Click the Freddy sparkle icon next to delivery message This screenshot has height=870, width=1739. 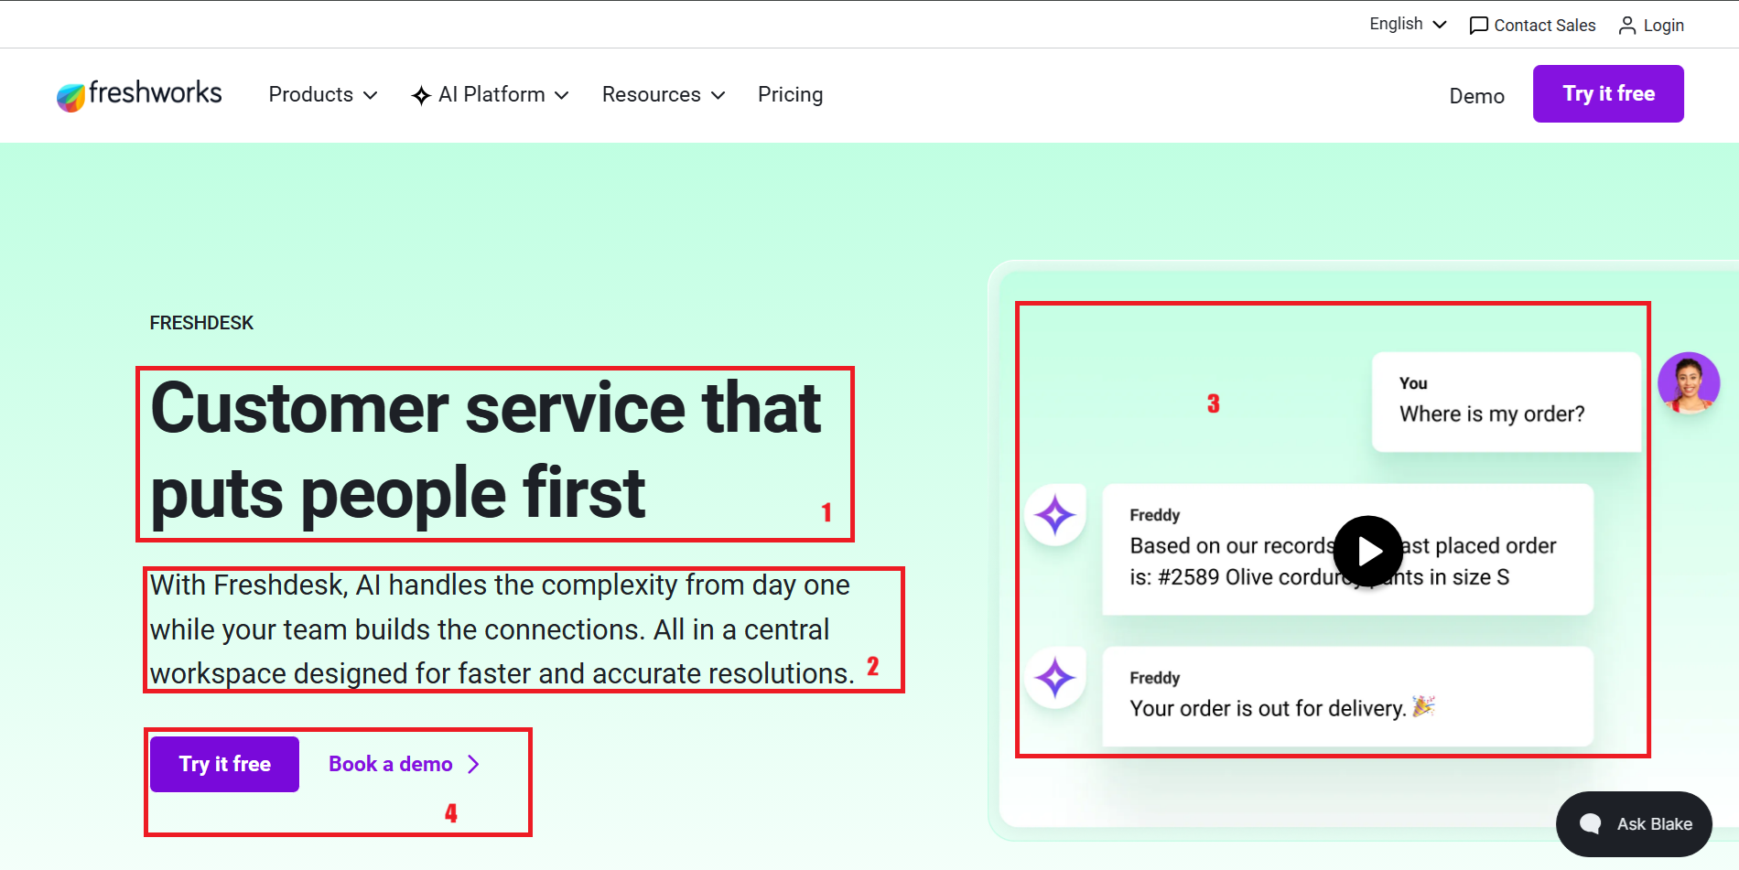pyautogui.click(x=1055, y=678)
